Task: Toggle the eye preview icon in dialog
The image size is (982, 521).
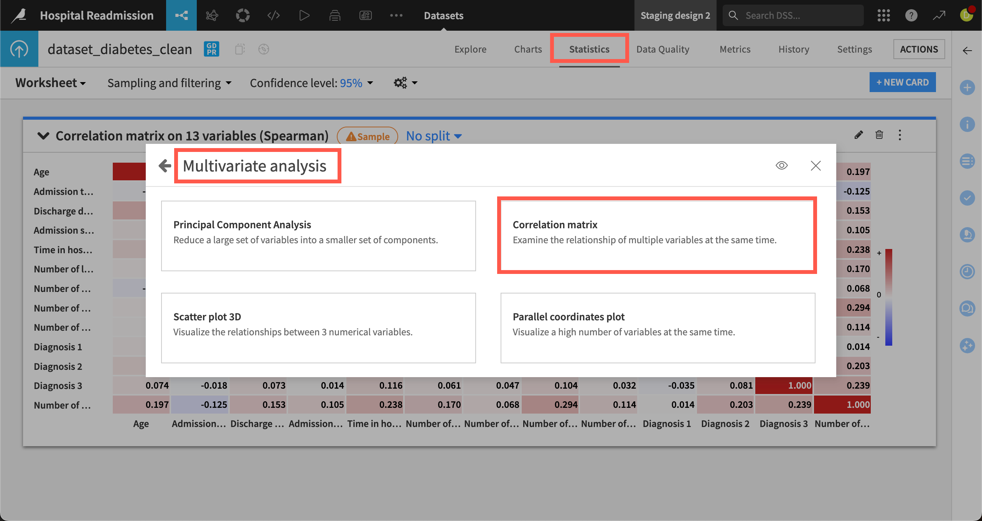Action: (781, 165)
